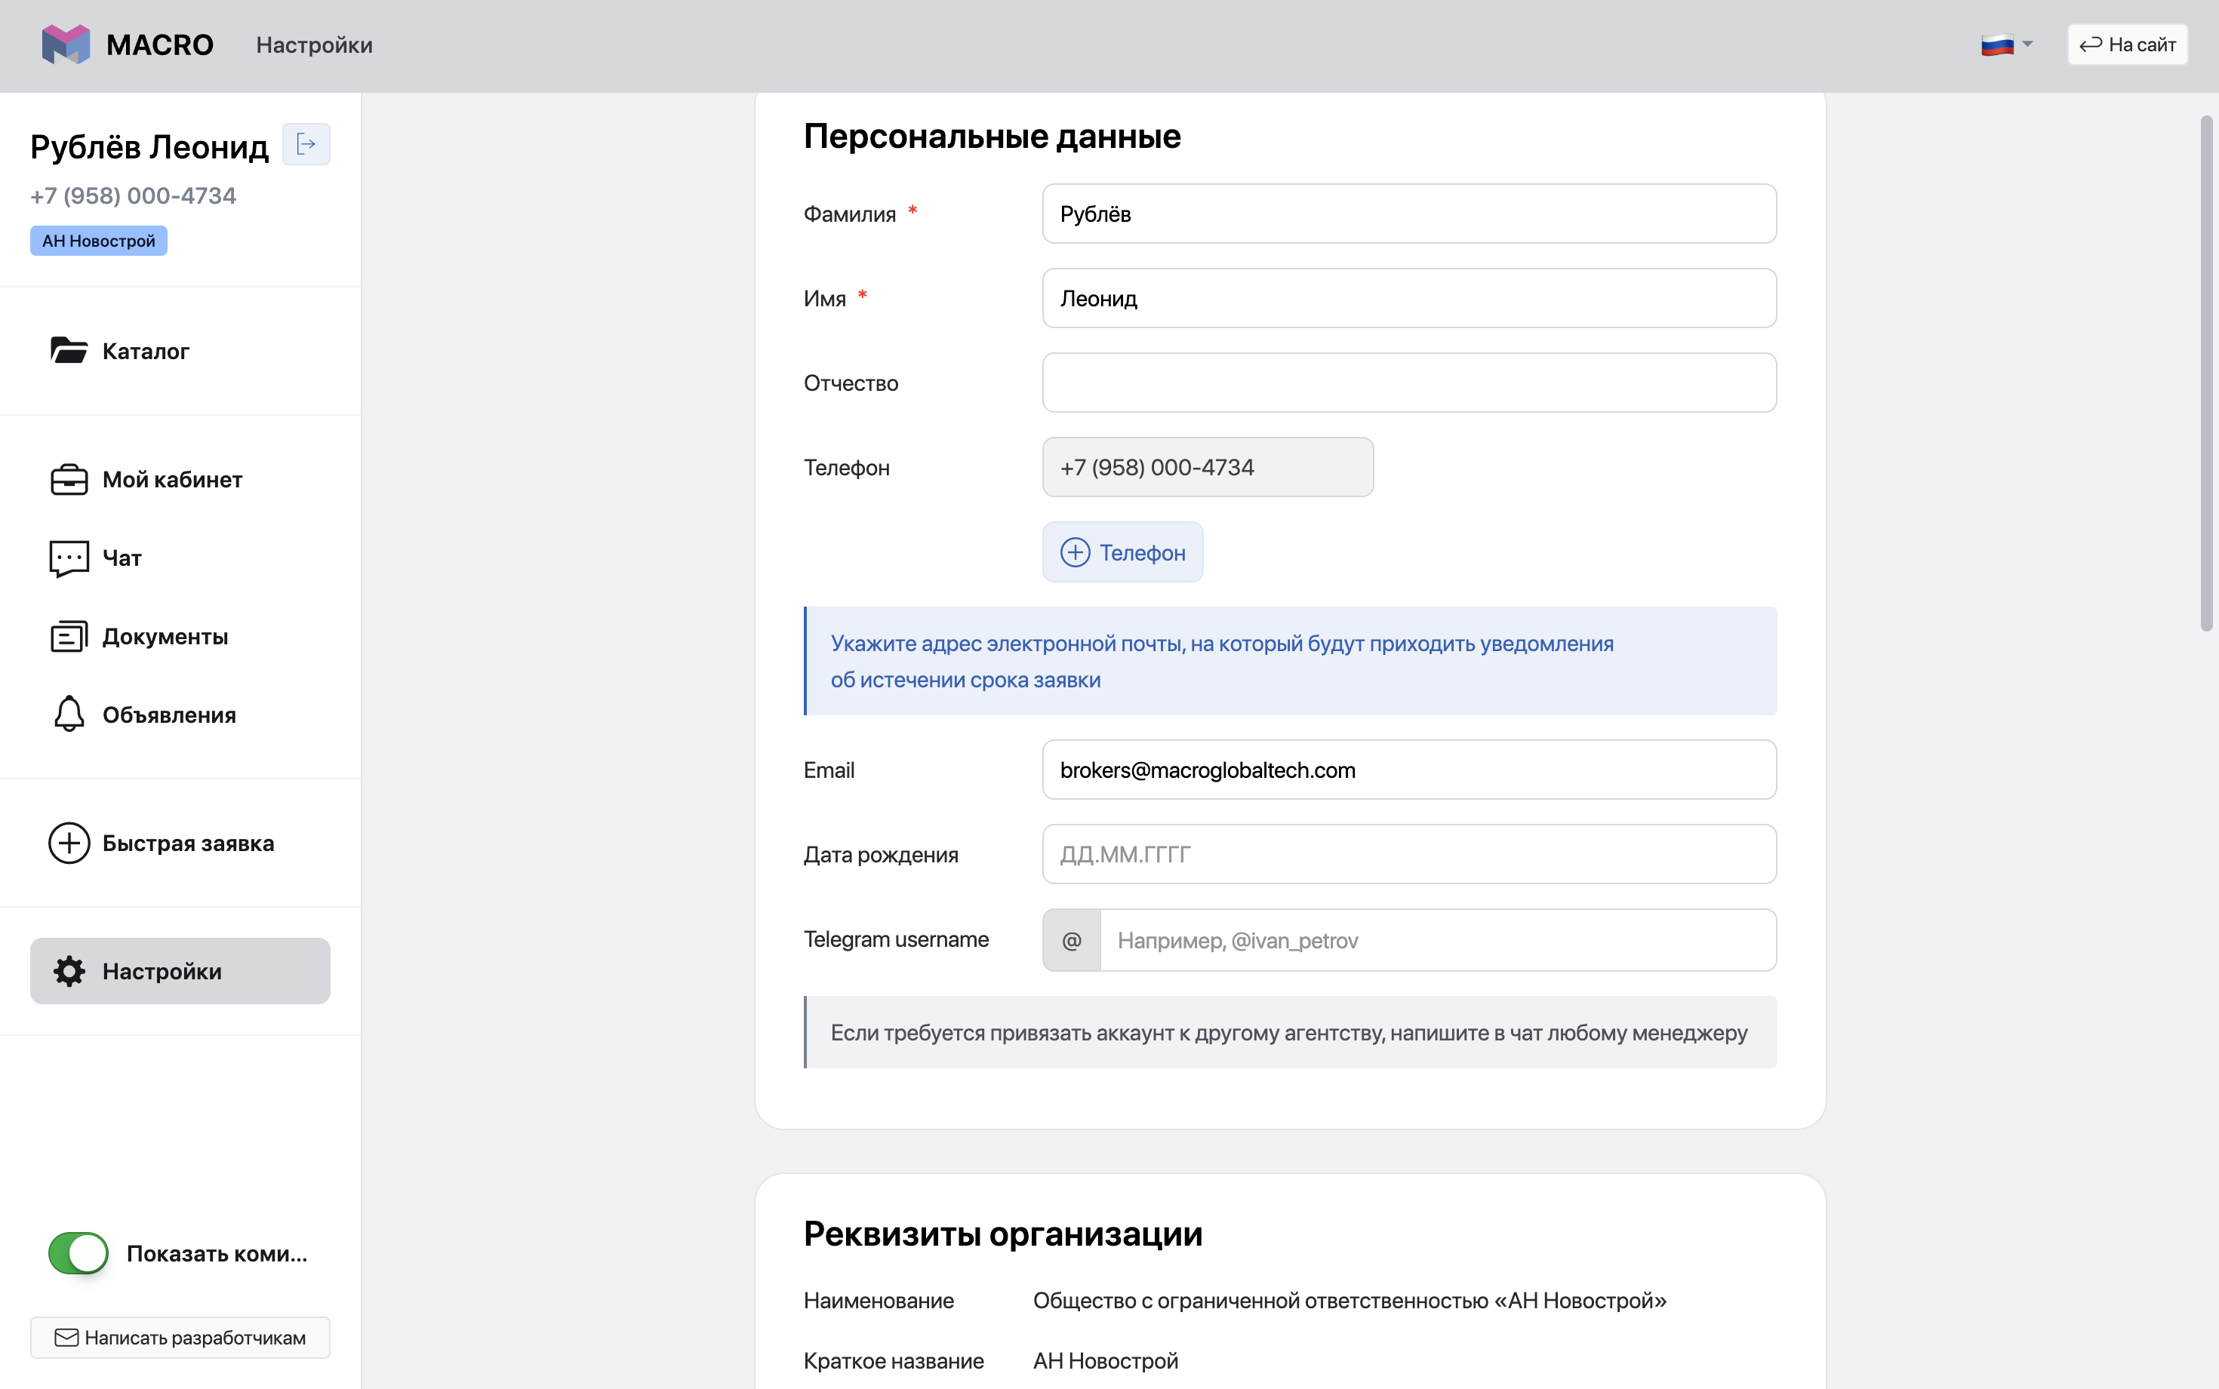Focus the Telegram username field

(1438, 940)
